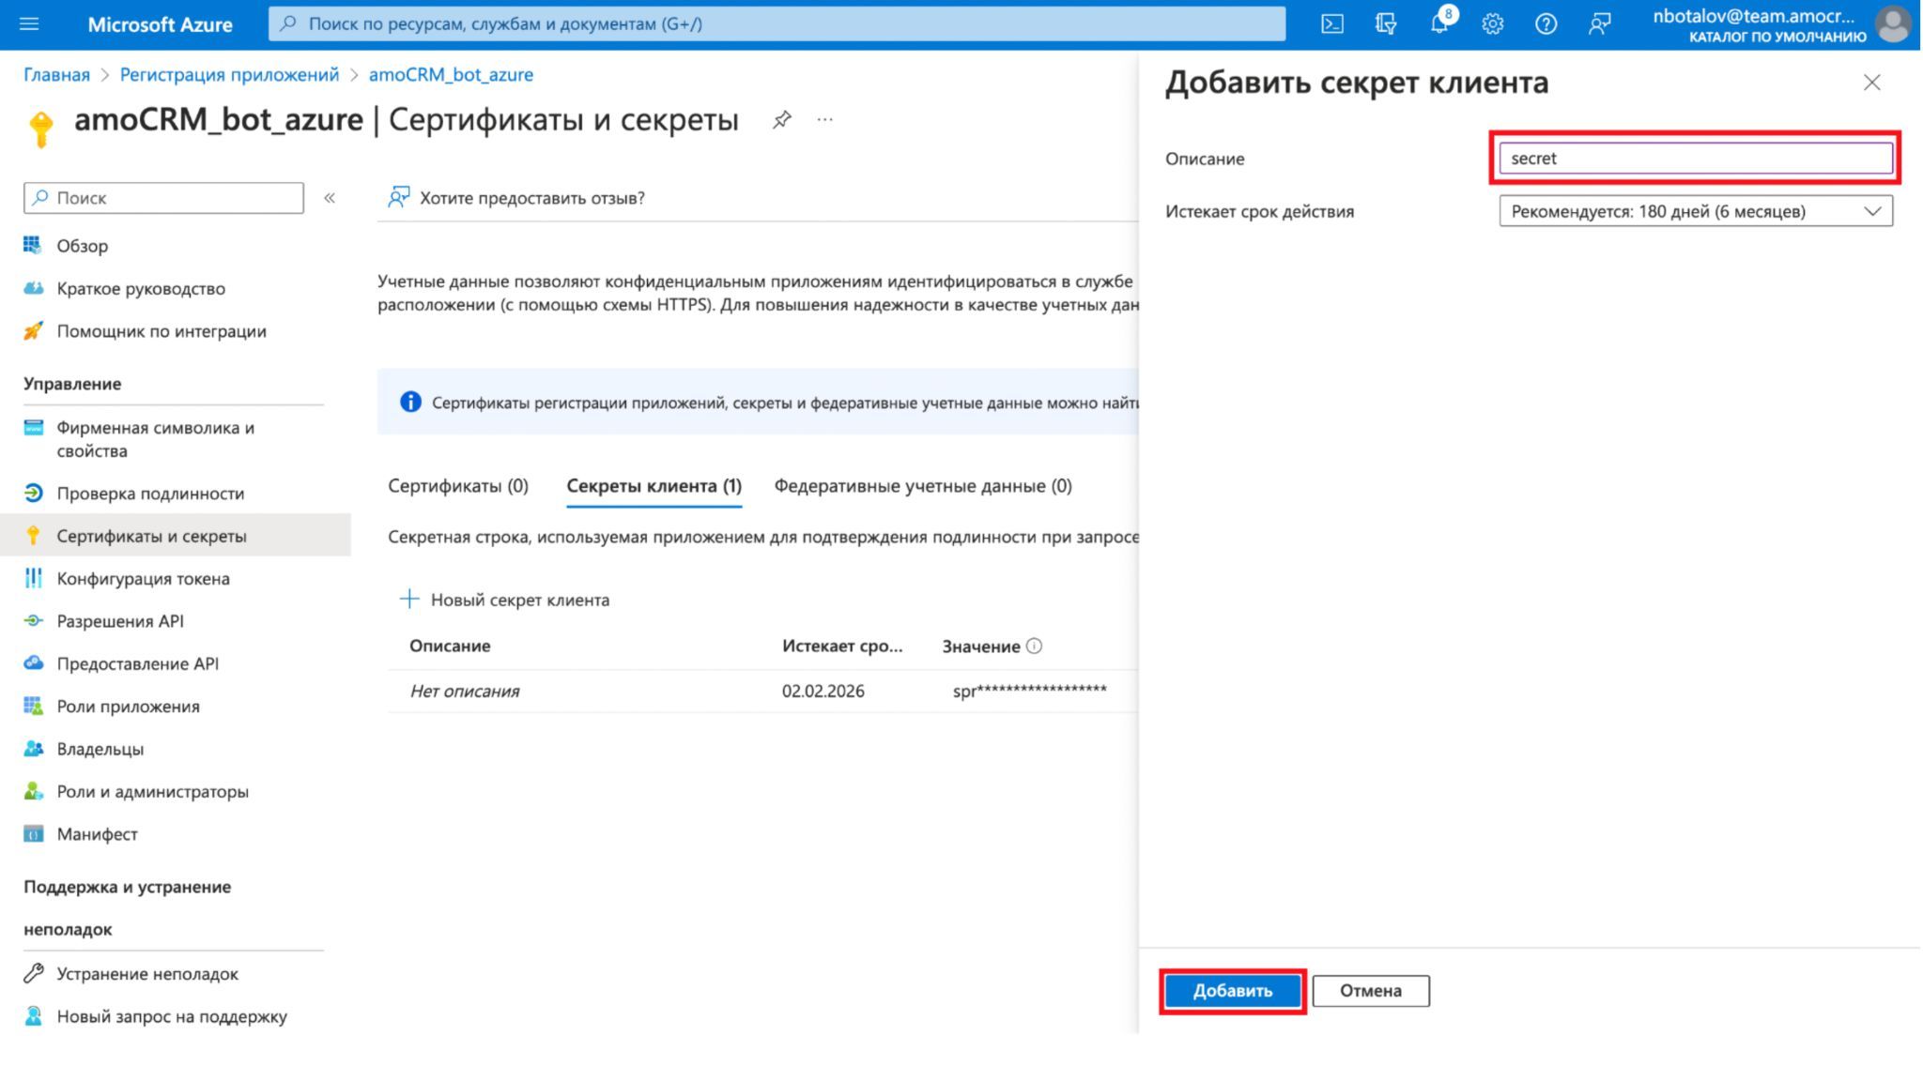
Task: Open the directories and subscriptions filter icon
Action: (x=1386, y=24)
